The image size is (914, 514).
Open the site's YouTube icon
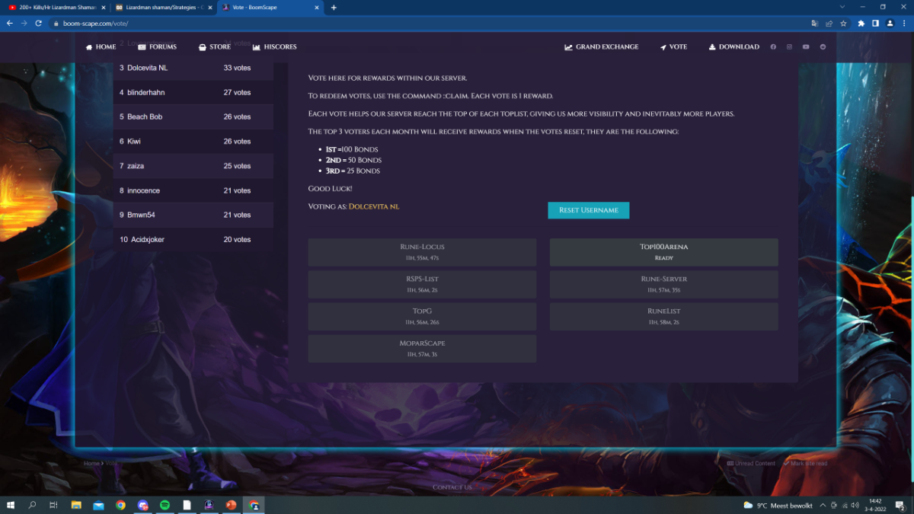(806, 47)
